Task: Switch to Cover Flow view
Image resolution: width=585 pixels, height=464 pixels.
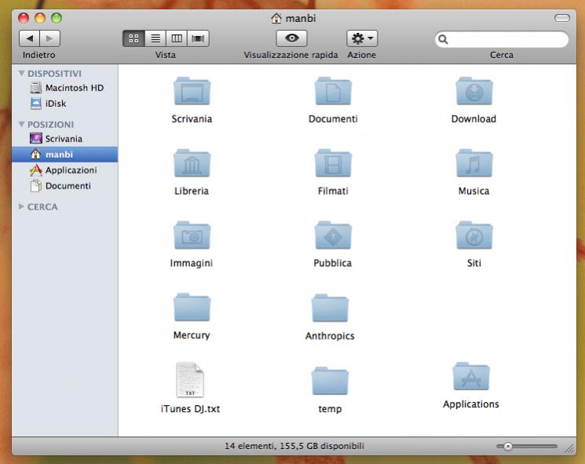Action: [198, 38]
